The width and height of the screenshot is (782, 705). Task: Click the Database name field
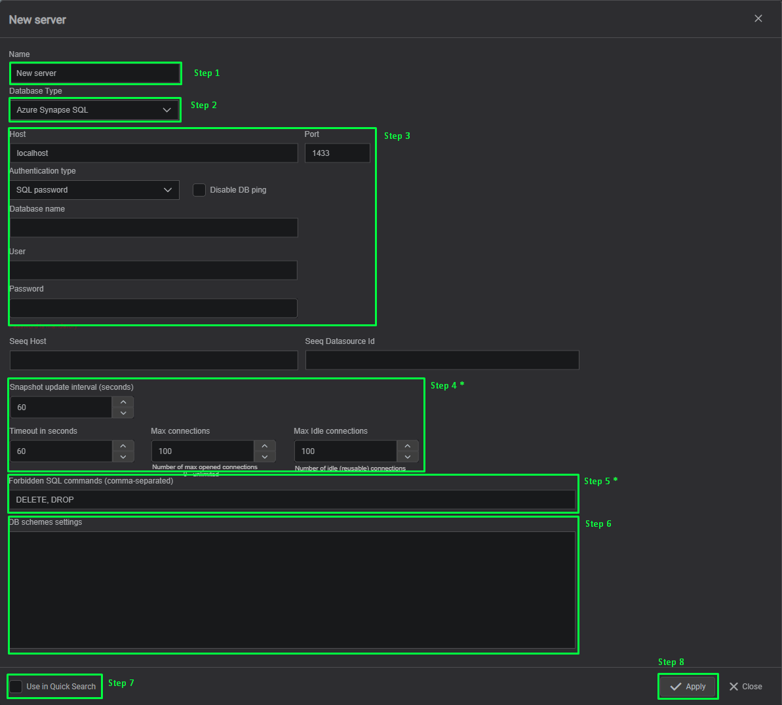(153, 227)
